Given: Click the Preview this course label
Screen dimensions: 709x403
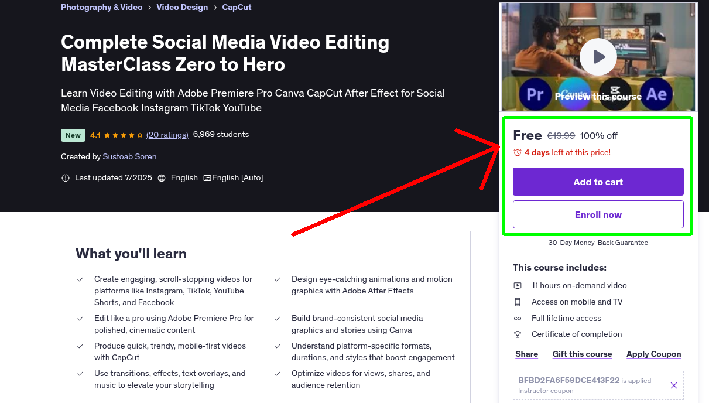Looking at the screenshot, I should click(x=598, y=97).
